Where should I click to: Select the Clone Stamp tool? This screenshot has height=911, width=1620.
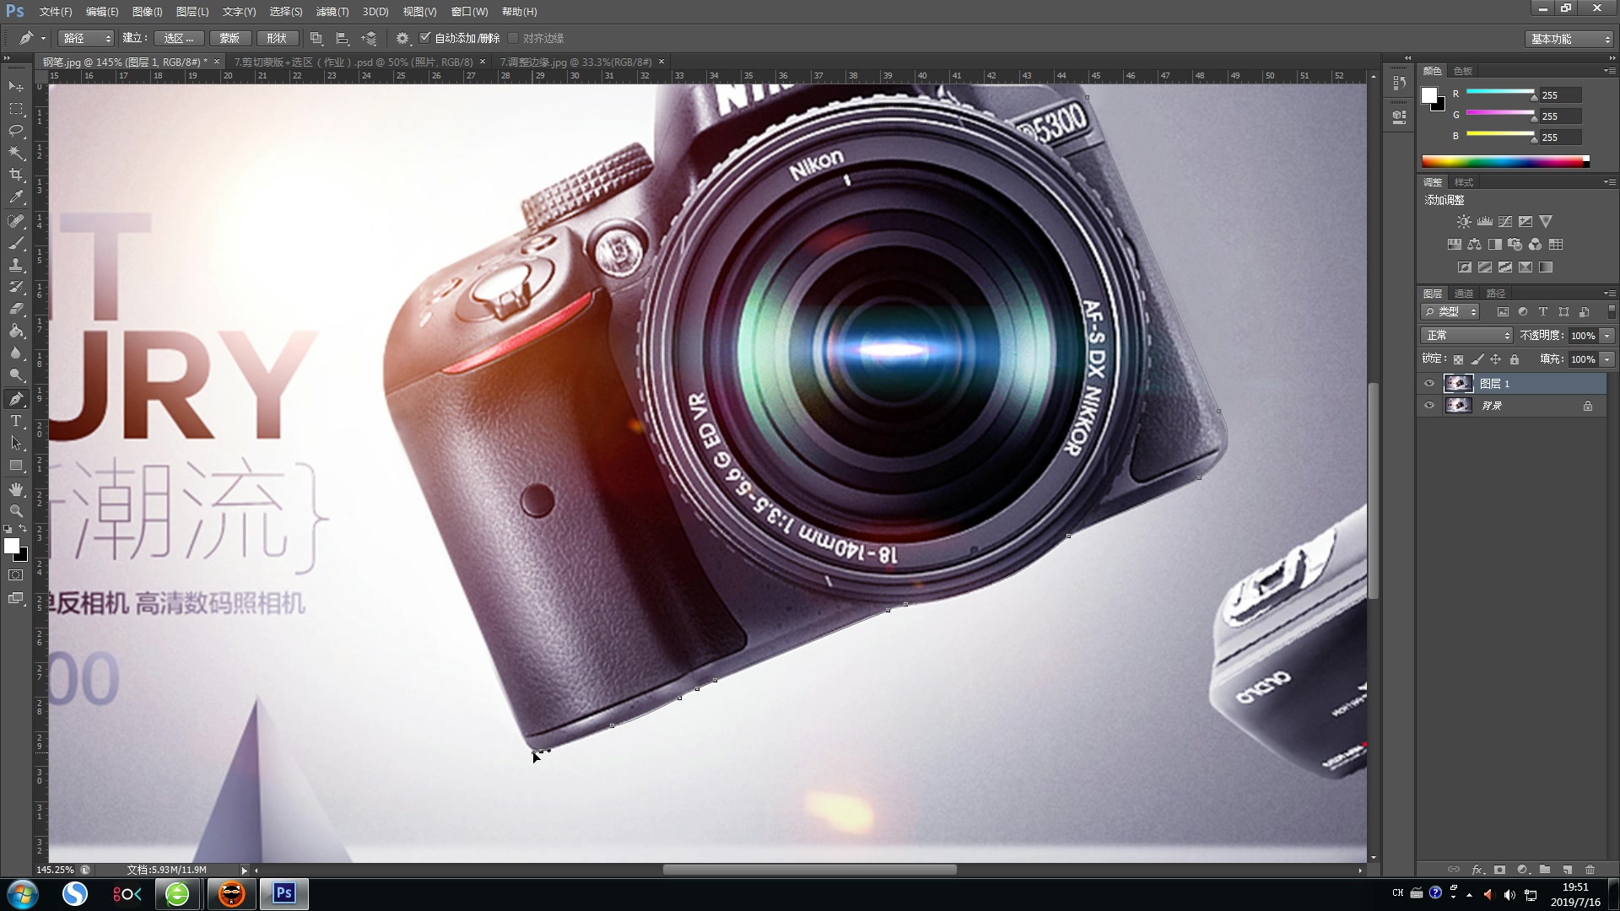pyautogui.click(x=16, y=265)
